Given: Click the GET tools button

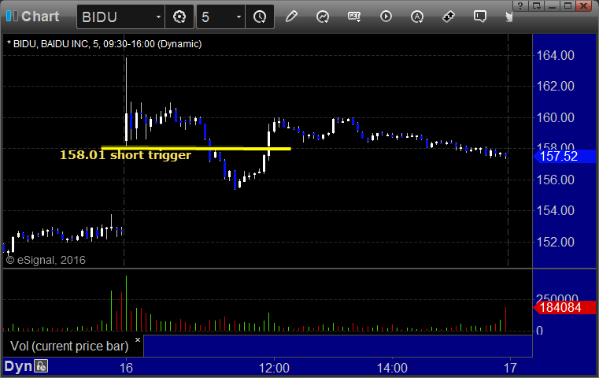Looking at the screenshot, I should pos(354,17).
